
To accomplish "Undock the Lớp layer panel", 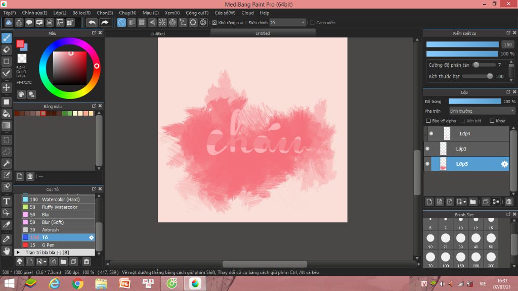I will click(508, 92).
